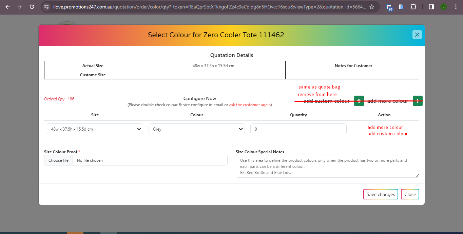463x234 pixels.
Task: View site information icon in address bar
Action: [47, 7]
